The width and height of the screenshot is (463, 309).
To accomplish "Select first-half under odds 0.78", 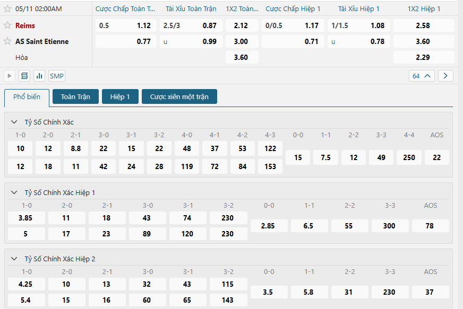I will pyautogui.click(x=359, y=41).
